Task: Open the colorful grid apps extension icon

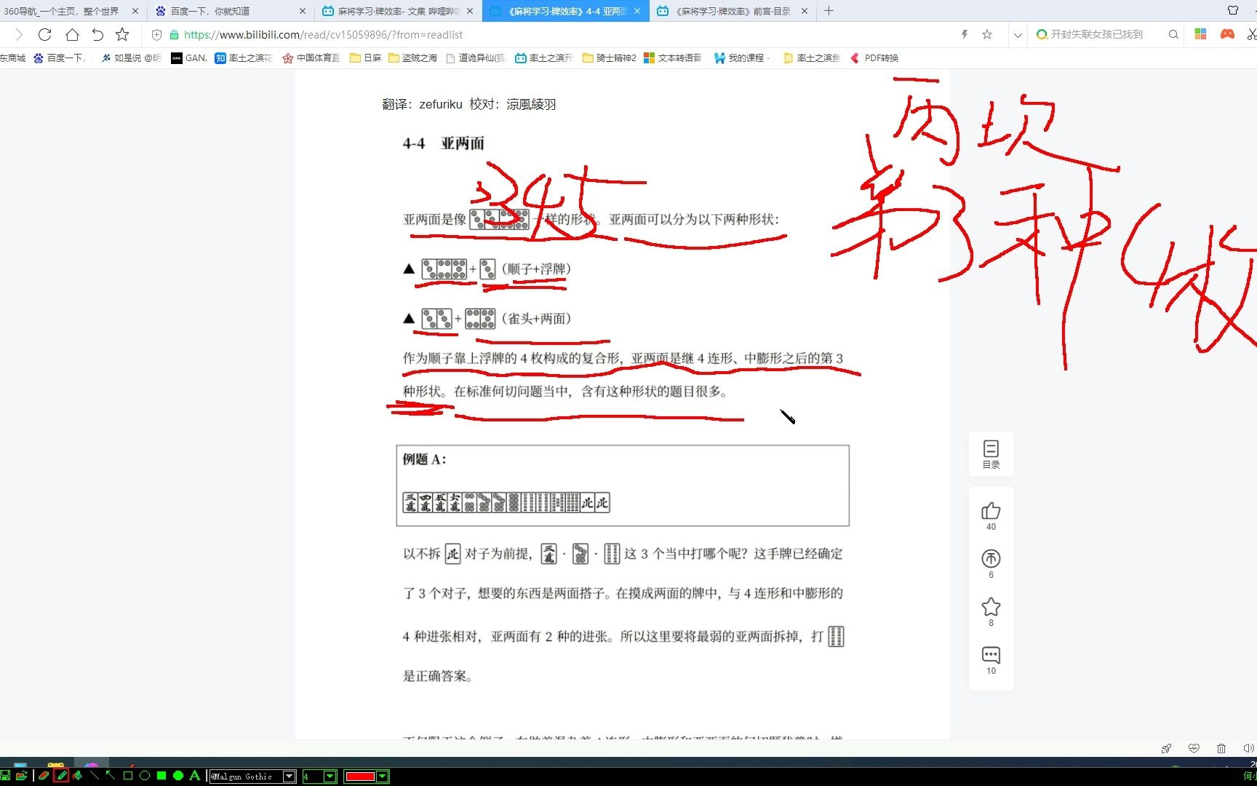Action: pos(1200,34)
